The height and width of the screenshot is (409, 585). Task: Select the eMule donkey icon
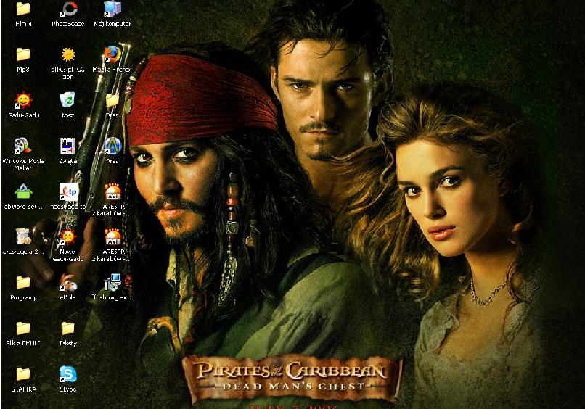(x=68, y=283)
